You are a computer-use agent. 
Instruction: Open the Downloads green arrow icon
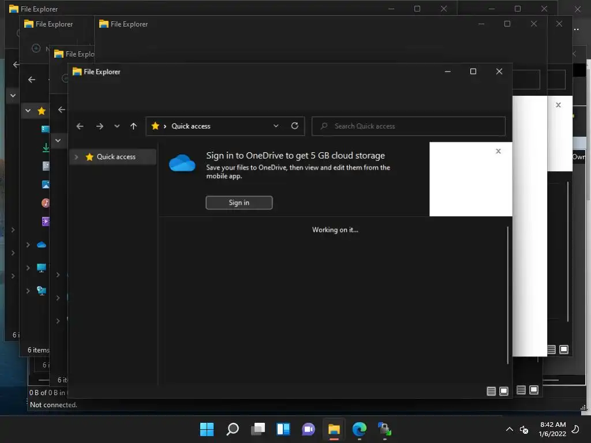click(46, 148)
